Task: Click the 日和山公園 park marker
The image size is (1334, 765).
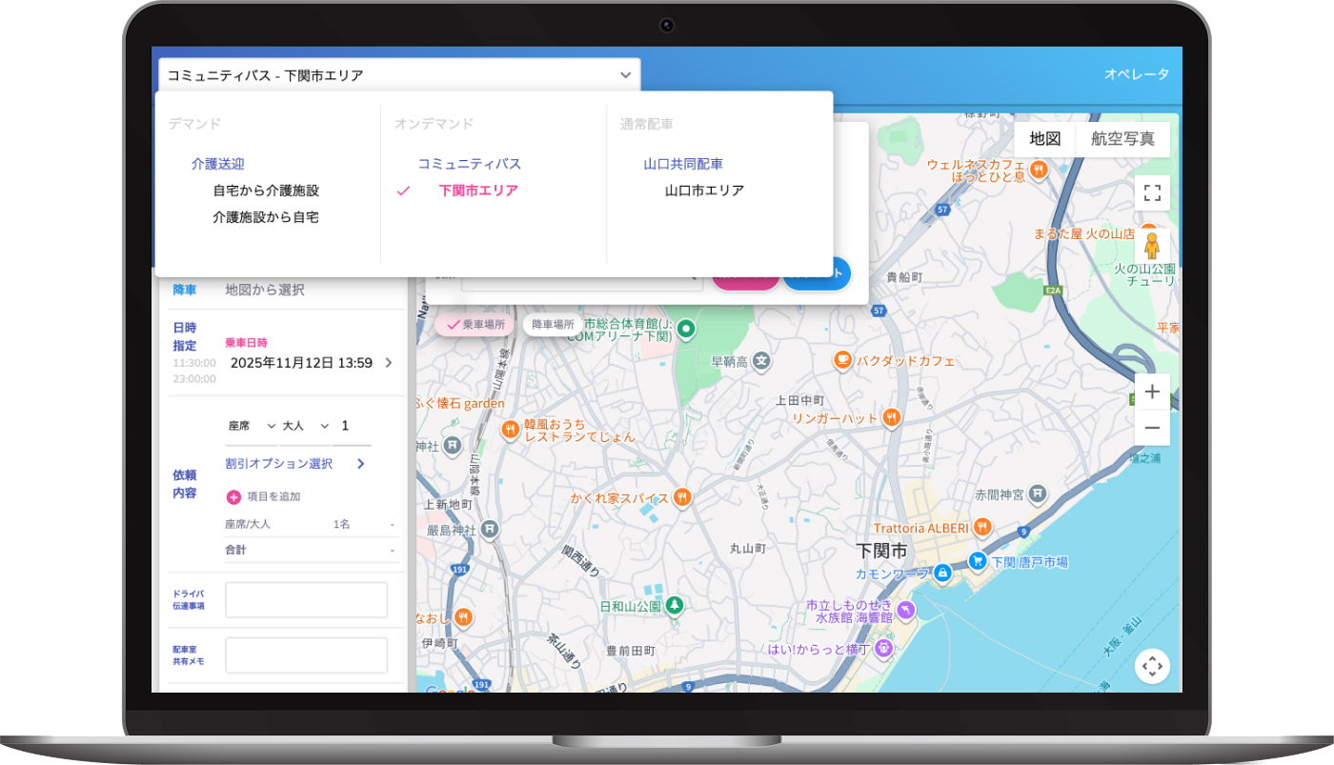Action: [x=675, y=605]
